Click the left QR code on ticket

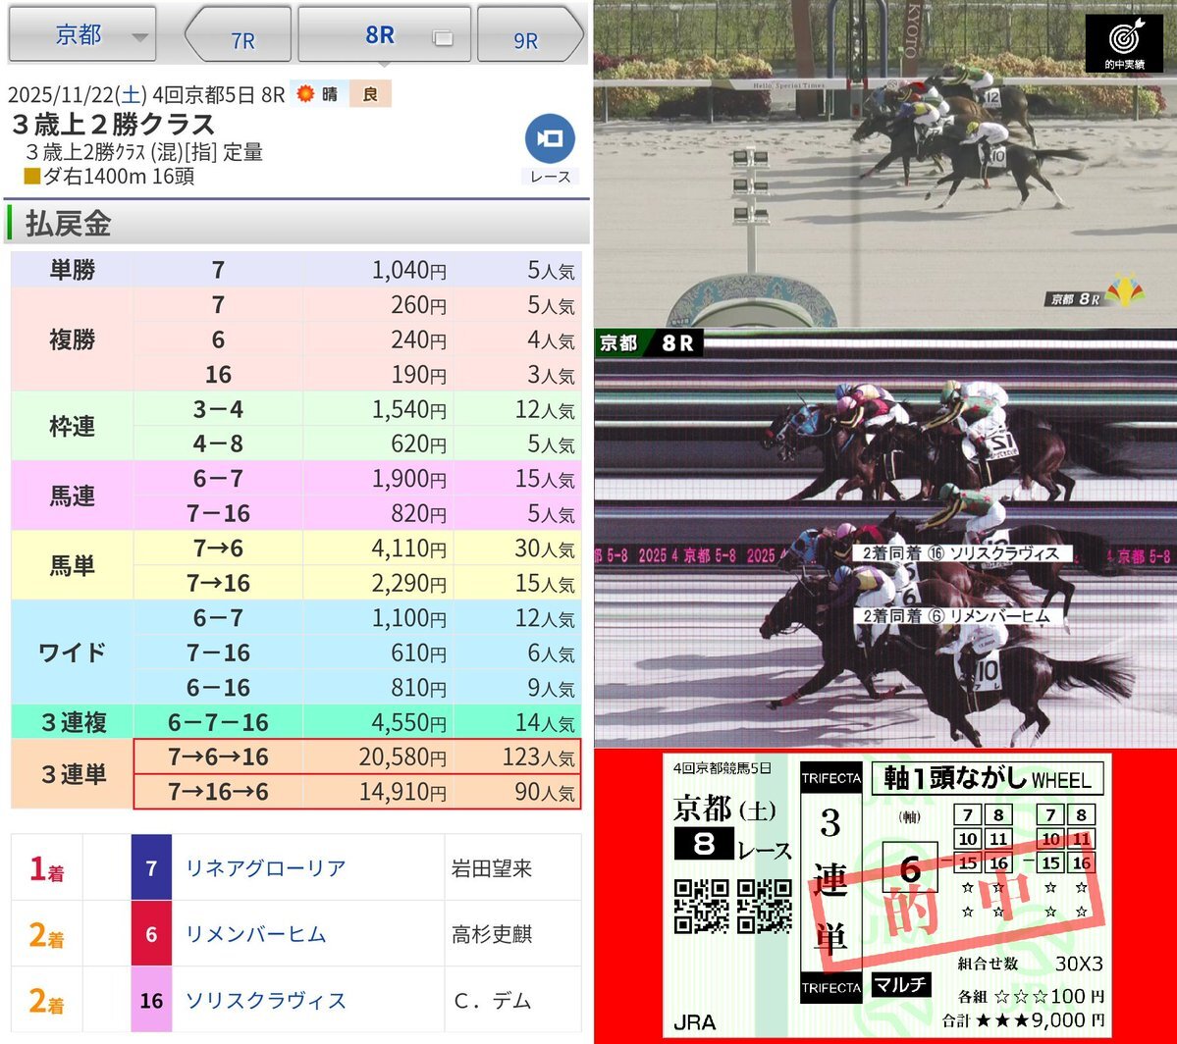click(x=701, y=905)
